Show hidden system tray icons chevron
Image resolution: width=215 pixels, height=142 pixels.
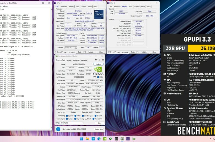pyautogui.click(x=210, y=139)
